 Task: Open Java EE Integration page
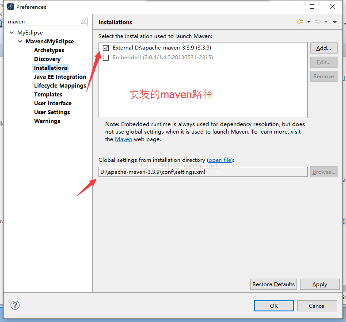(60, 77)
